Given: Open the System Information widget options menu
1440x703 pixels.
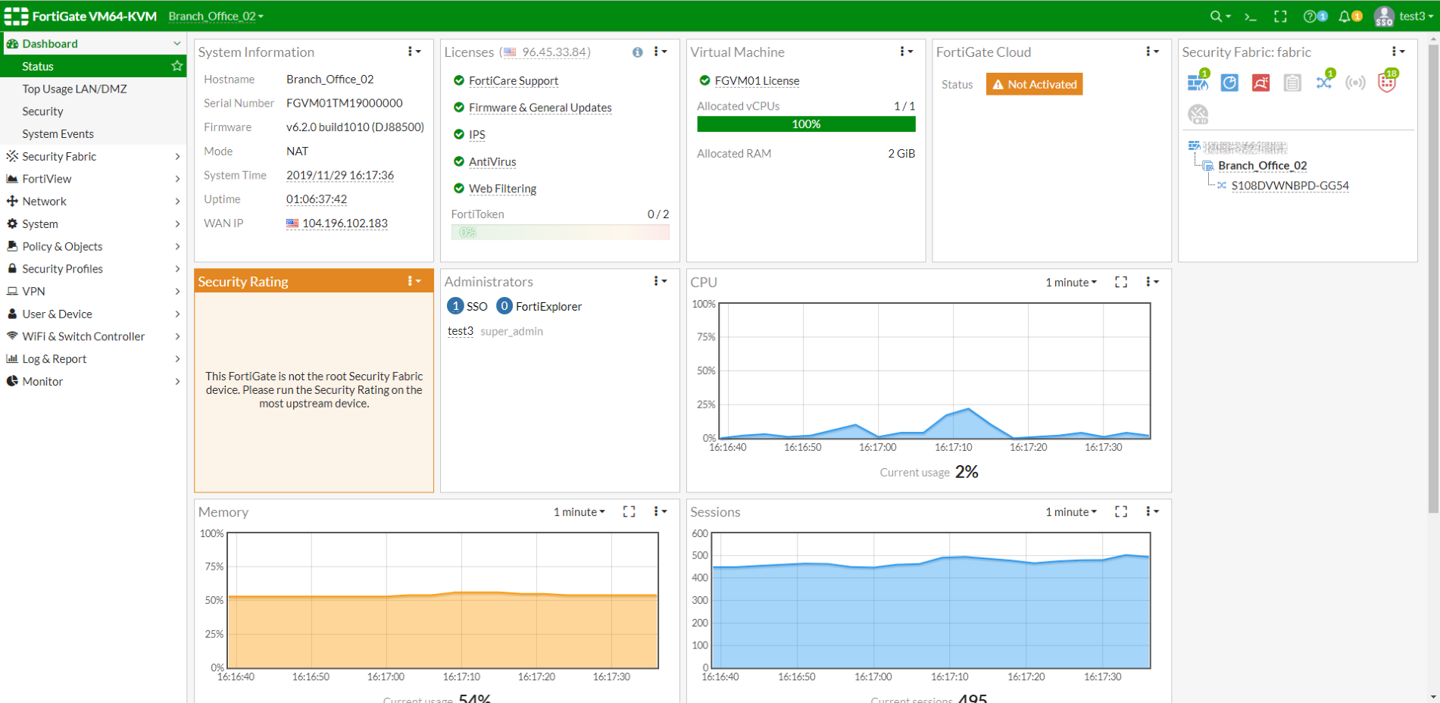Looking at the screenshot, I should click(x=414, y=52).
